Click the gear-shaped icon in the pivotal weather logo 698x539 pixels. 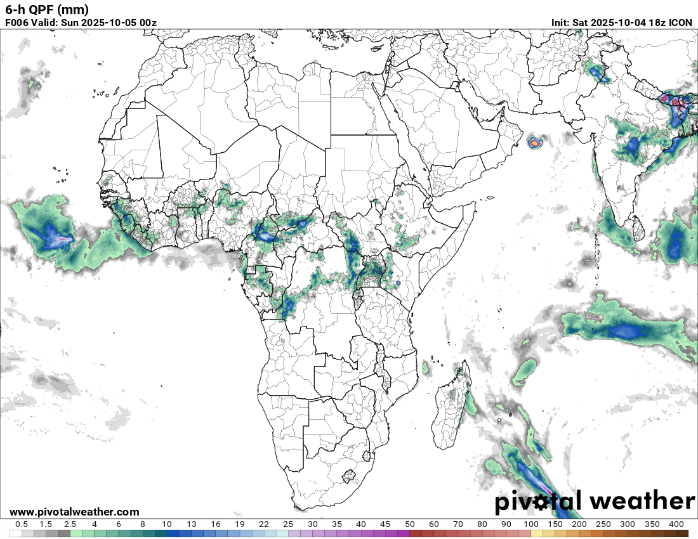[541, 503]
